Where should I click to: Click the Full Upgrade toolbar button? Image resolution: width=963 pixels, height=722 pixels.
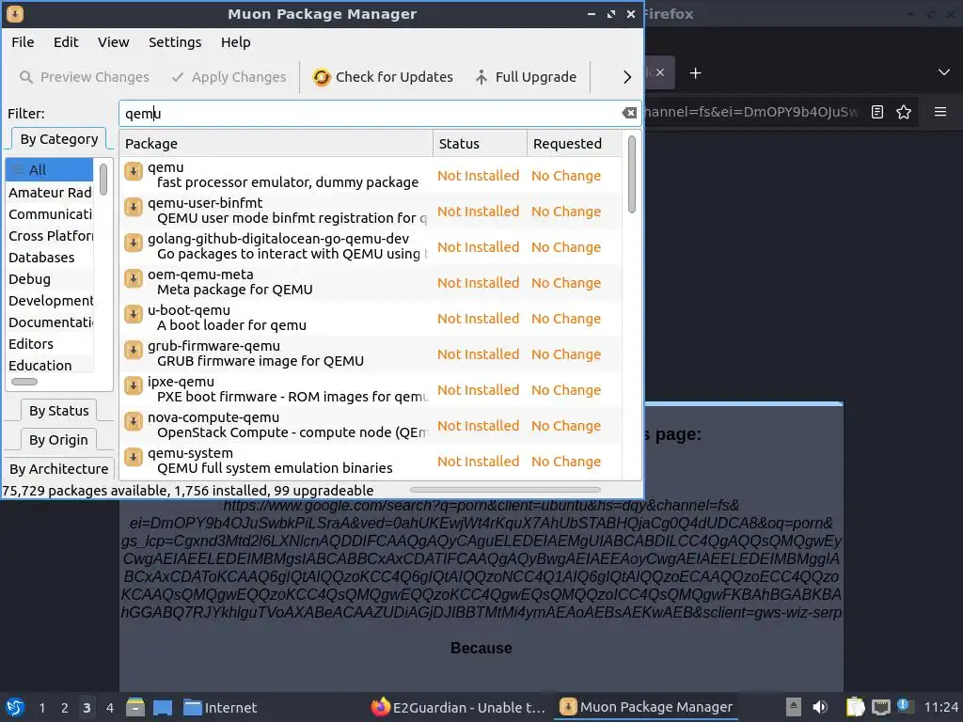526,77
